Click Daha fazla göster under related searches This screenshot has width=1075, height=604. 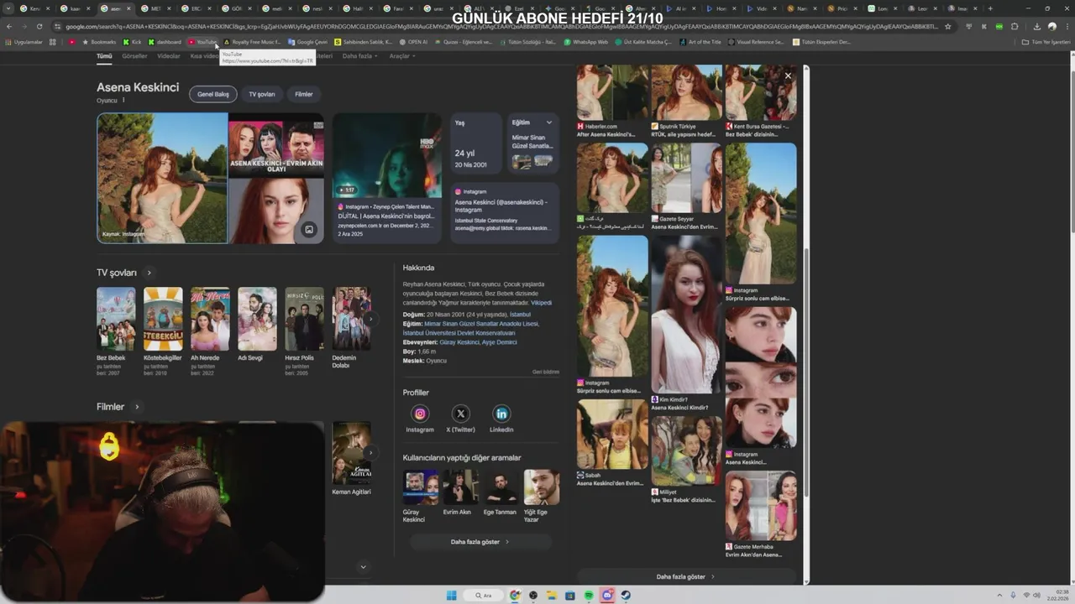point(480,542)
